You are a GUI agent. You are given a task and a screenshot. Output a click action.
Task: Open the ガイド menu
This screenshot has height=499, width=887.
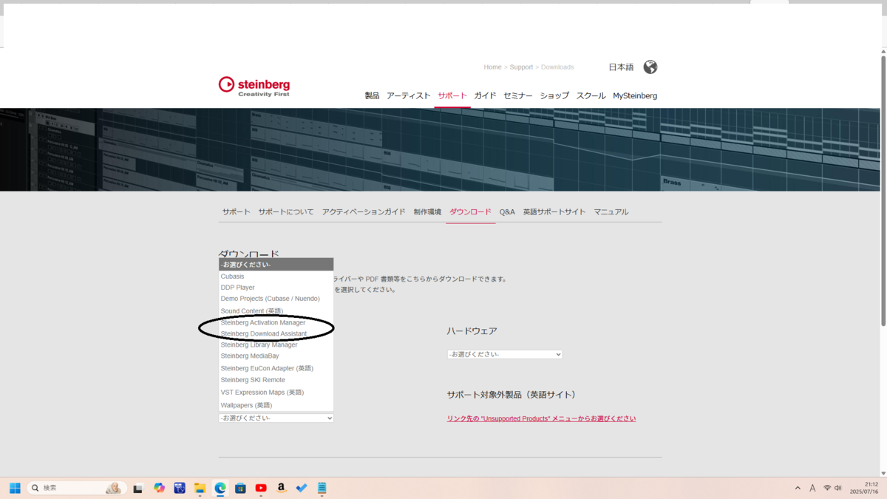[485, 96]
